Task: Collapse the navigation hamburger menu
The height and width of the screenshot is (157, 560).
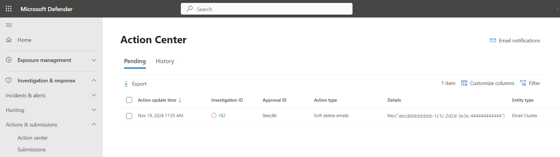Action: coord(9,25)
